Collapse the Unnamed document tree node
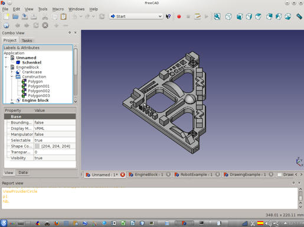This screenshot has width=304, height=227. click(x=6, y=58)
